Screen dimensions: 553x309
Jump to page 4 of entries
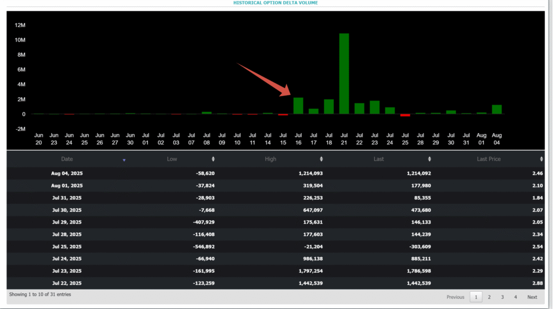coord(515,297)
